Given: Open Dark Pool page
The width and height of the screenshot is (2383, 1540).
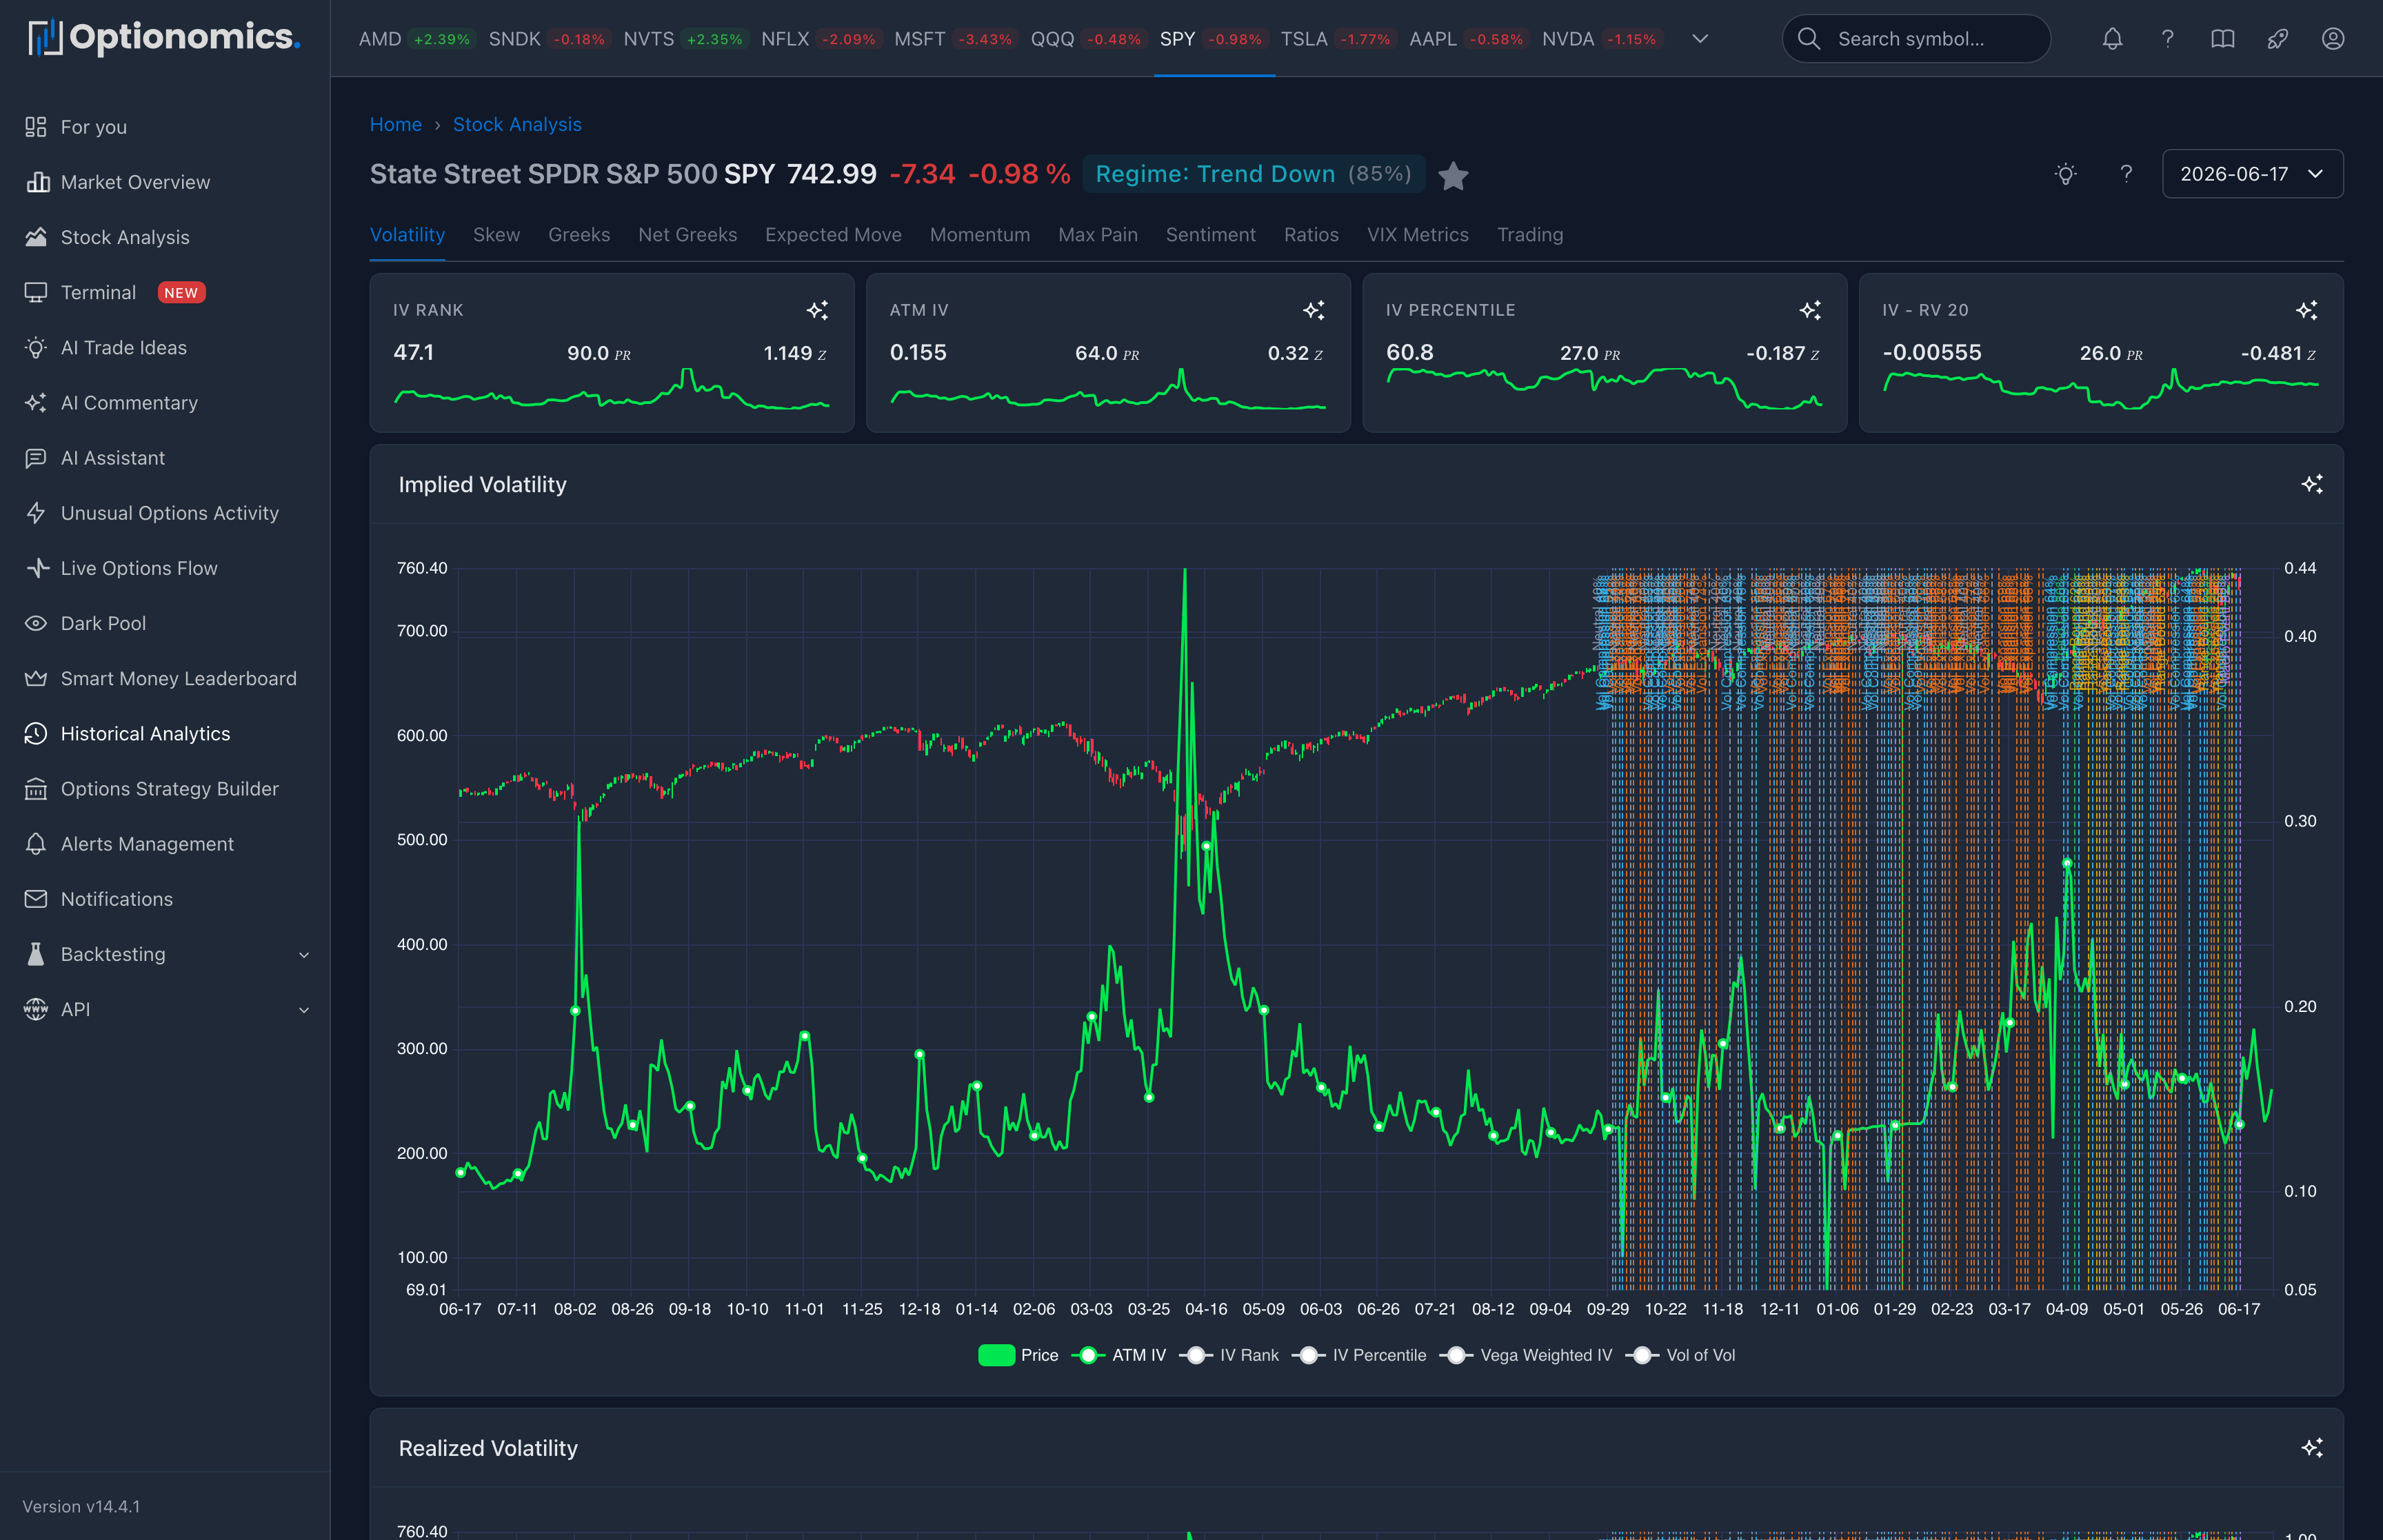Looking at the screenshot, I should click(165, 623).
